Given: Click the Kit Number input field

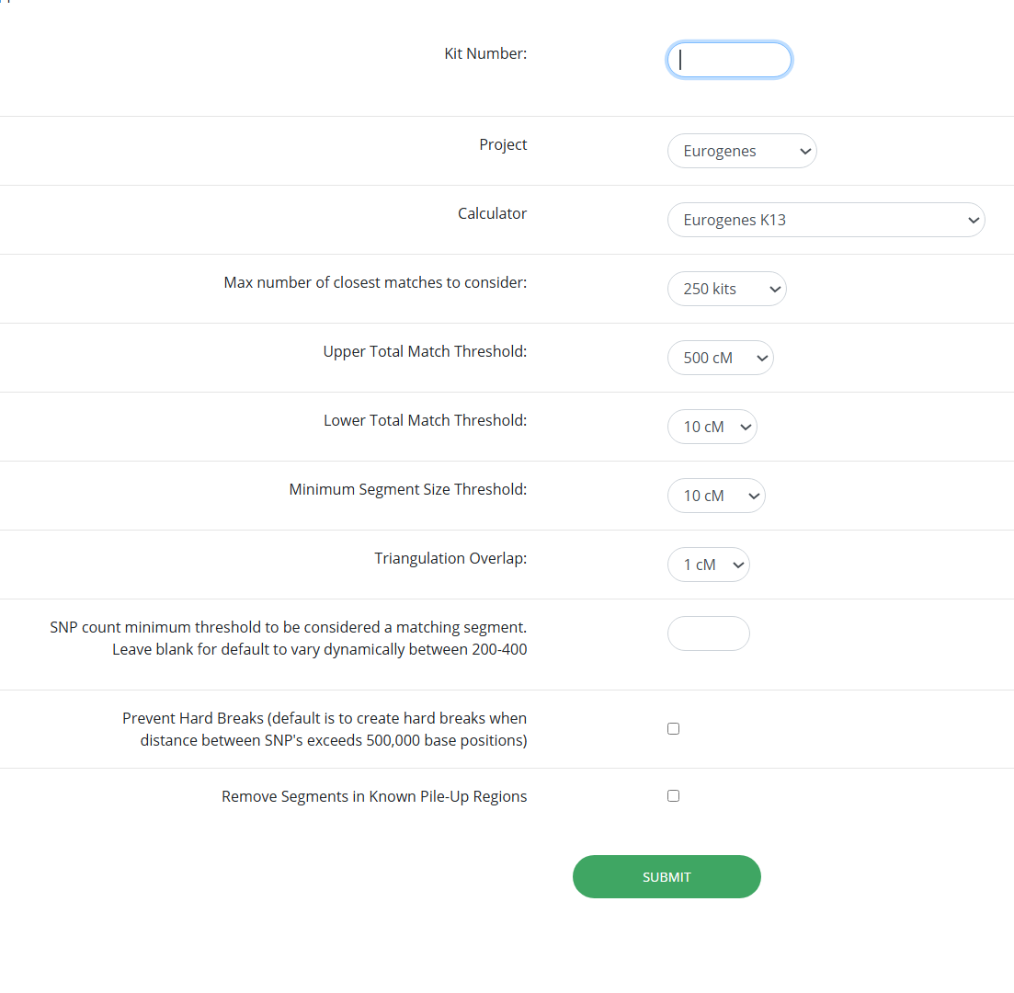Looking at the screenshot, I should pos(728,60).
